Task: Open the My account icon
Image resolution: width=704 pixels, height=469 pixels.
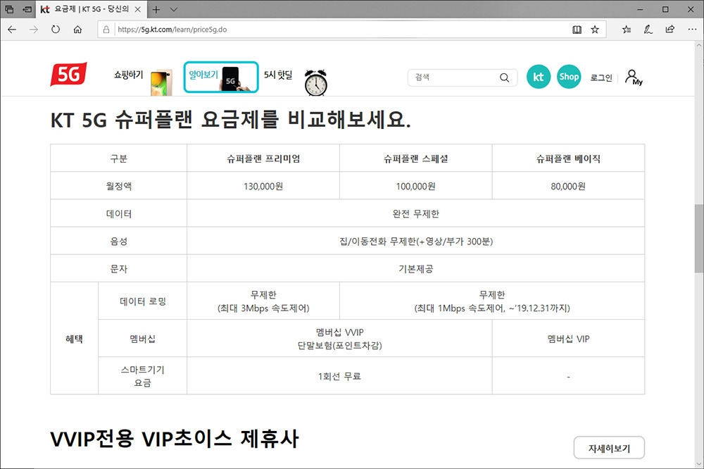Action: coord(634,77)
